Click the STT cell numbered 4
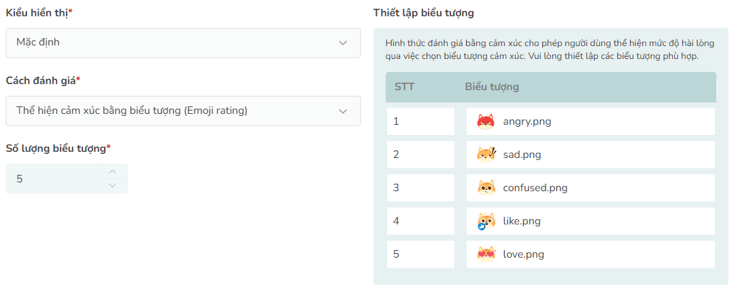 coord(420,221)
